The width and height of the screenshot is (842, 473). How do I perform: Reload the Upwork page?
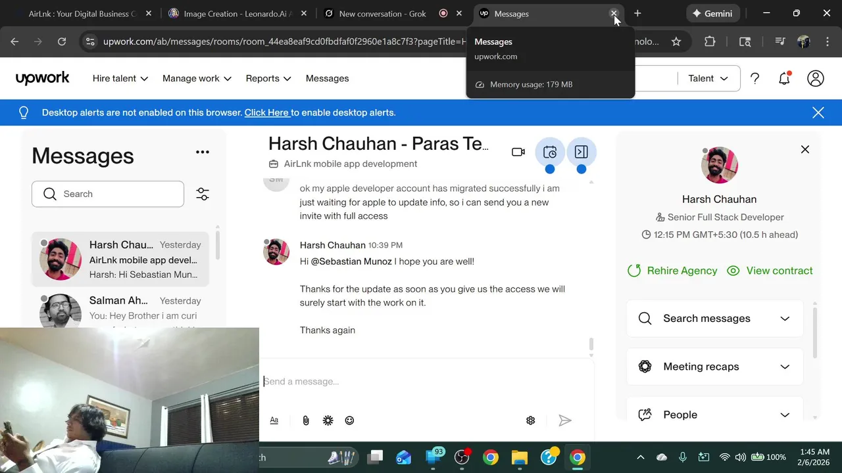pos(62,41)
